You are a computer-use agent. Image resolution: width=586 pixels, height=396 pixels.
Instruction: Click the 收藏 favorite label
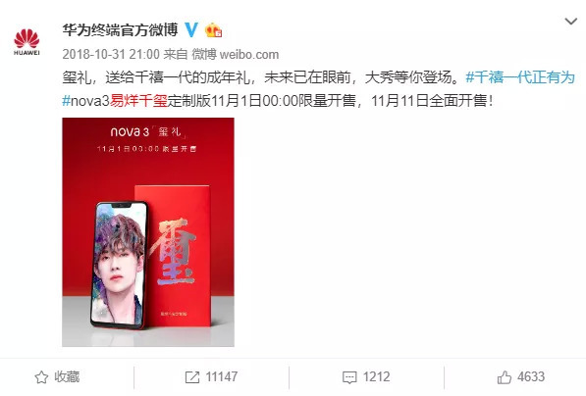67,376
